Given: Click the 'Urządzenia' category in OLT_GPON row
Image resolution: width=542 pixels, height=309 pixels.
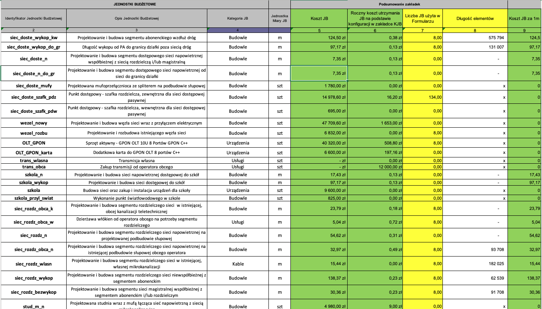Looking at the screenshot, I should pyautogui.click(x=238, y=143).
